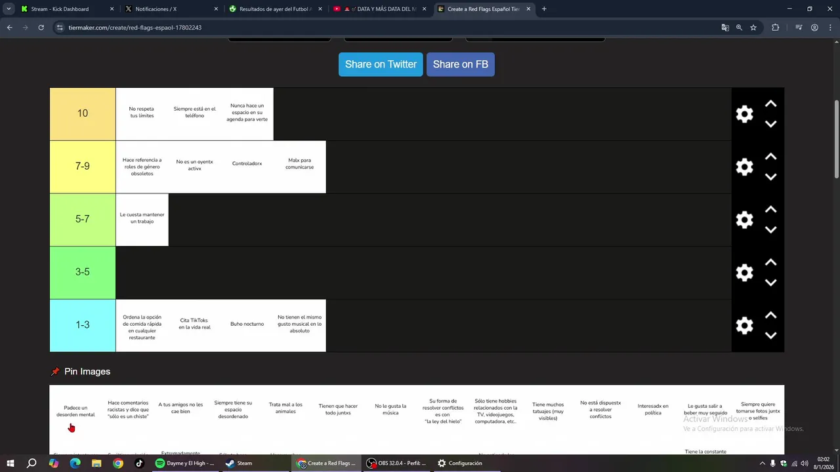The height and width of the screenshot is (472, 840).
Task: Move tier 3-5 row up with arrow
Action: click(x=770, y=263)
